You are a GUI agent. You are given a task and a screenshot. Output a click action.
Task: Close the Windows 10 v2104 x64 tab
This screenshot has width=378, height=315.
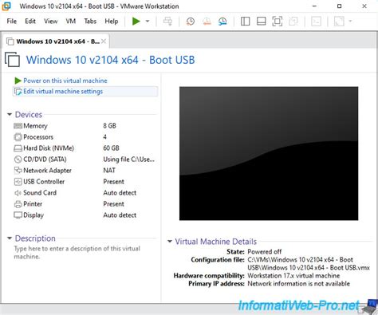[104, 41]
